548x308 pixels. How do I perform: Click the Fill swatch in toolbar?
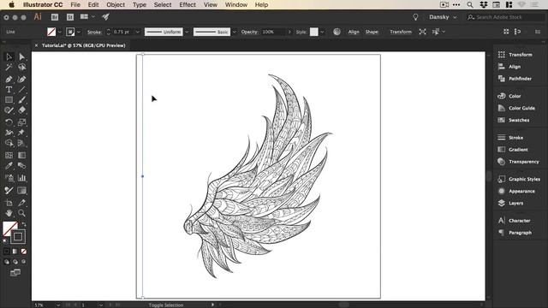click(x=9, y=228)
